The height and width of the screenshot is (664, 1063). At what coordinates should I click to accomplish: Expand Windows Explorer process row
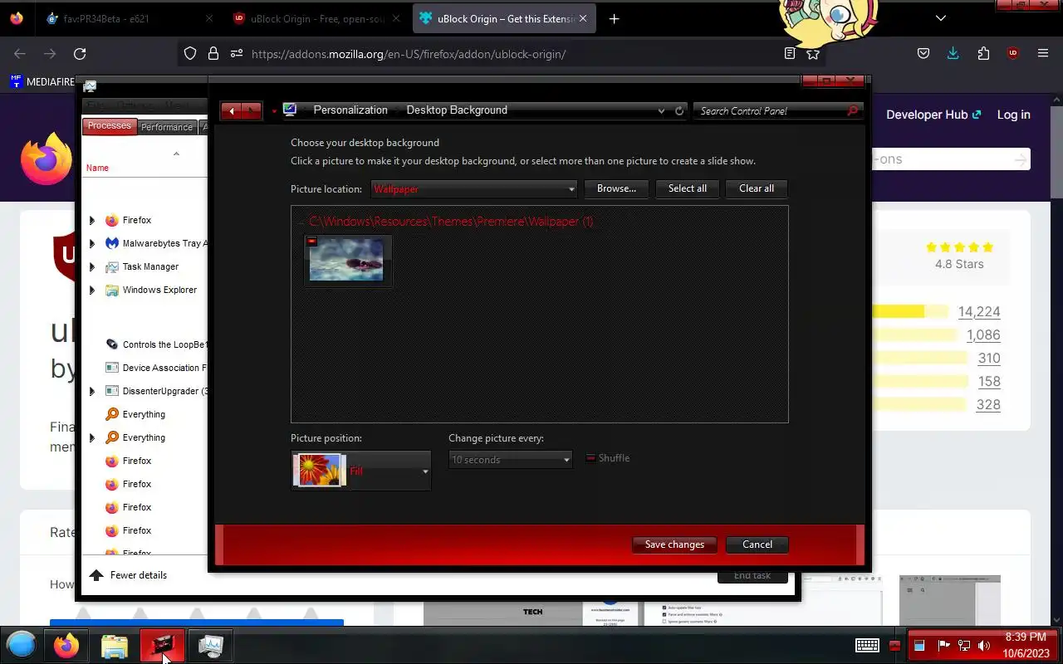point(92,290)
